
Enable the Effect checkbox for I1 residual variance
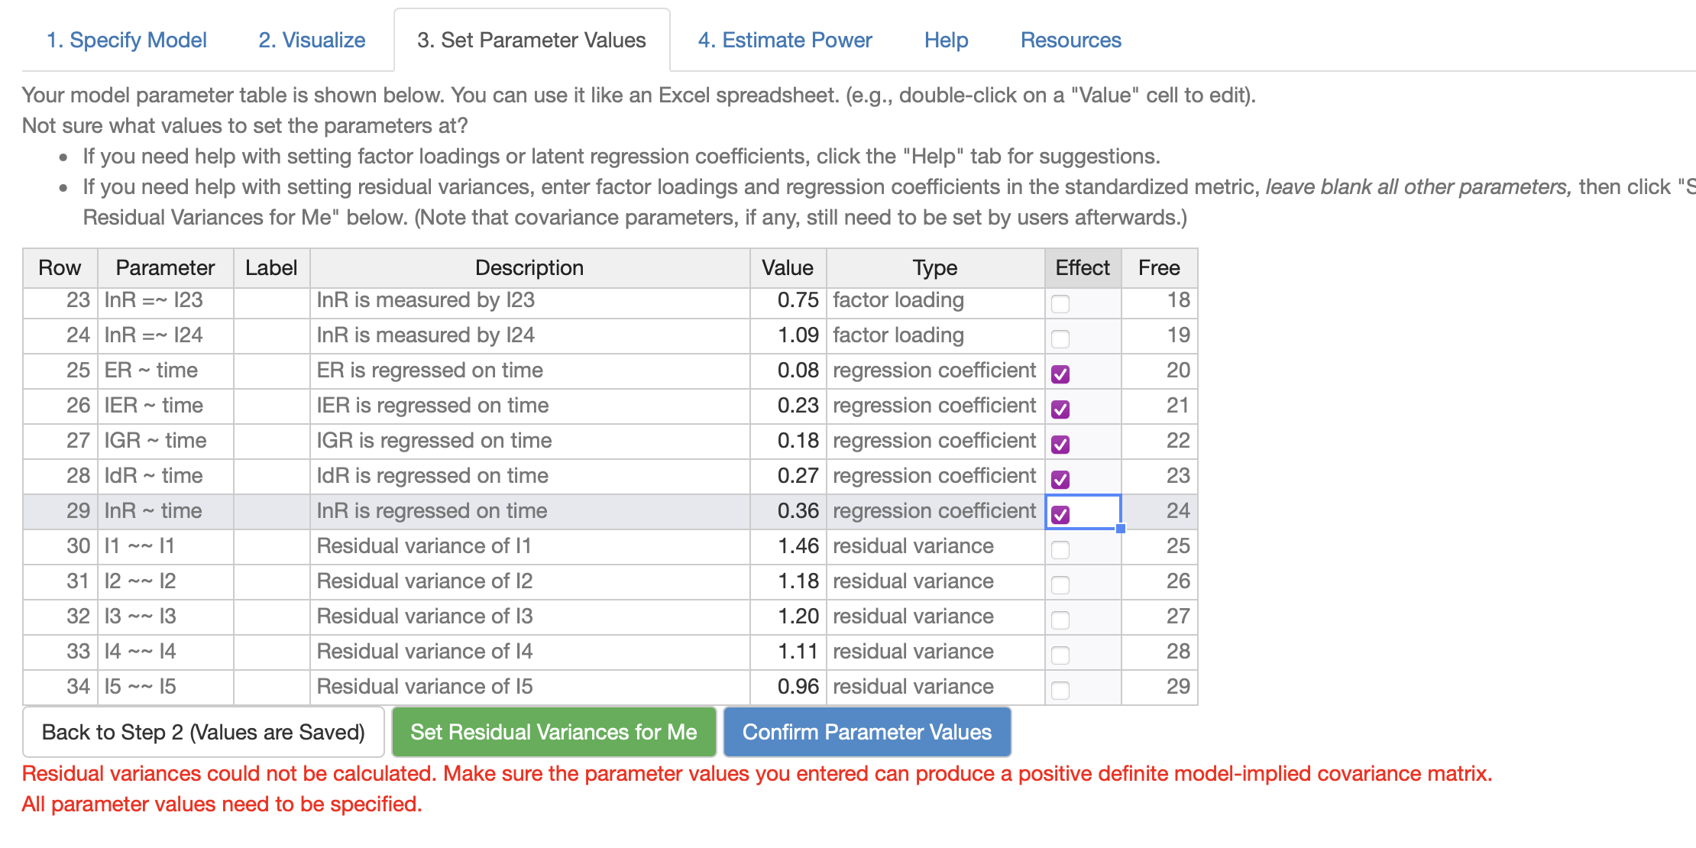coord(1060,549)
